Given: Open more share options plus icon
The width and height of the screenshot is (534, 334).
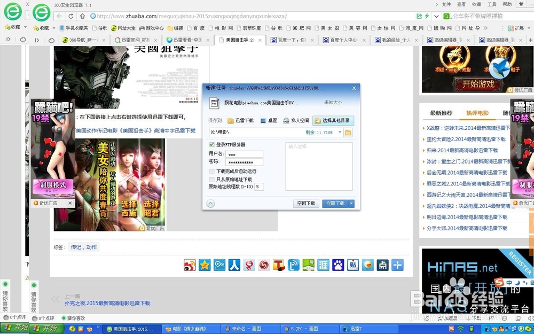Looking at the screenshot, I should coord(397,265).
